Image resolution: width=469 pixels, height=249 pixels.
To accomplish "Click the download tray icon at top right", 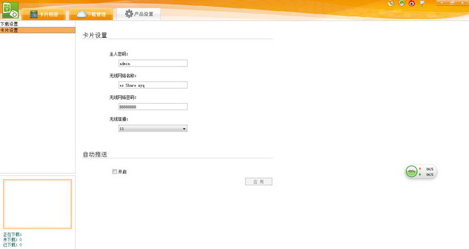I will (391, 4).
